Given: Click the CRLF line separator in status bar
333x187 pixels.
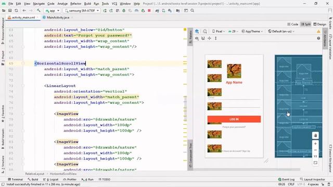Looking at the screenshot, I should [291, 184].
